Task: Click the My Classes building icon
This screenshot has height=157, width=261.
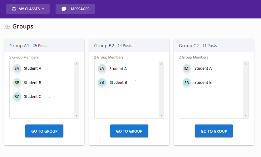Action: pos(14,9)
